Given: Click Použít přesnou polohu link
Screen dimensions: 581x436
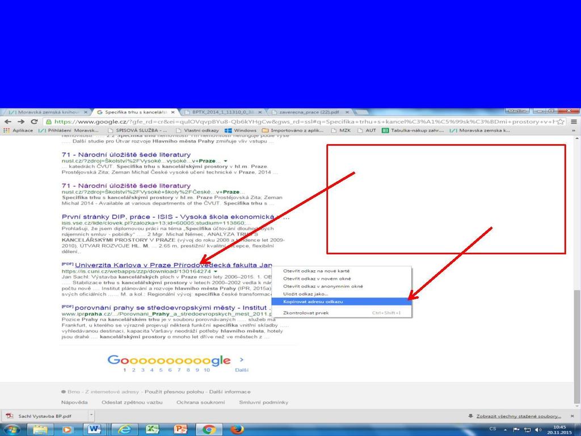Looking at the screenshot, I should (174, 392).
